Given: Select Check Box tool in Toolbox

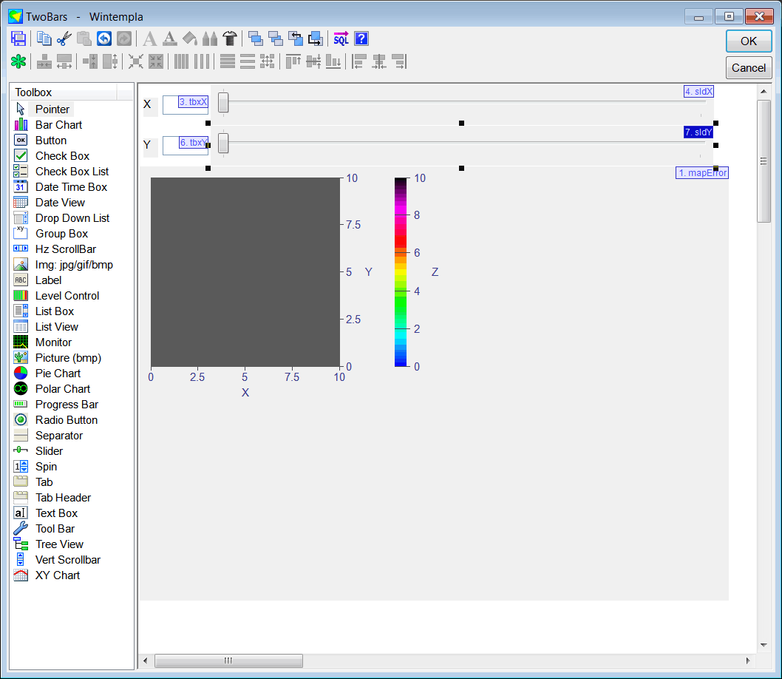Looking at the screenshot, I should 62,155.
